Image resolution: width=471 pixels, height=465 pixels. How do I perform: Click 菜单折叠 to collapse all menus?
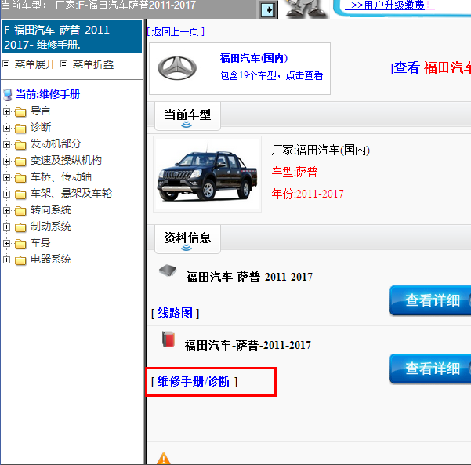pos(93,64)
